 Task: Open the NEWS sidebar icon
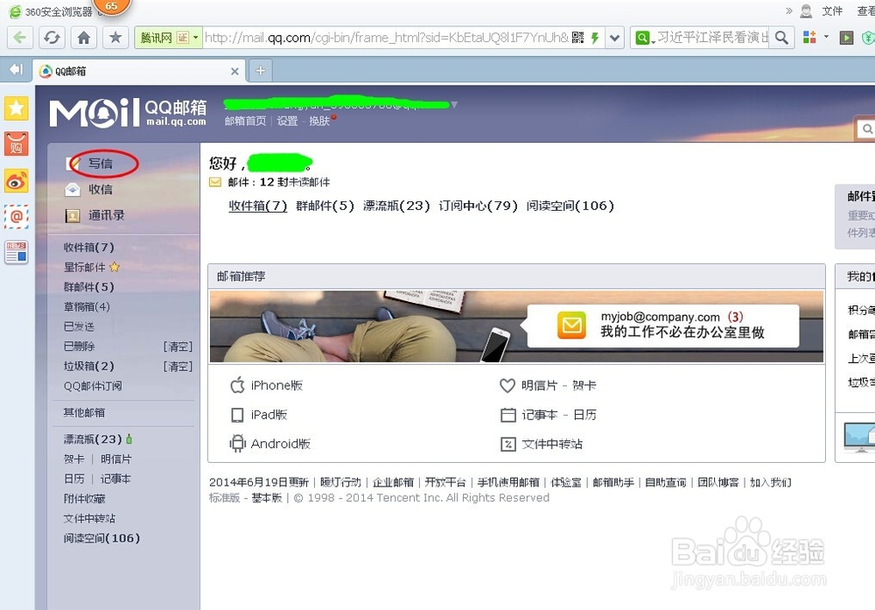tap(16, 252)
